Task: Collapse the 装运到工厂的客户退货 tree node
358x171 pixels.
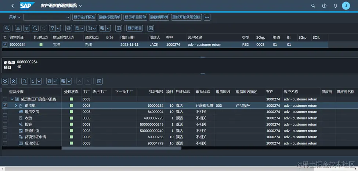Action: 12,99
